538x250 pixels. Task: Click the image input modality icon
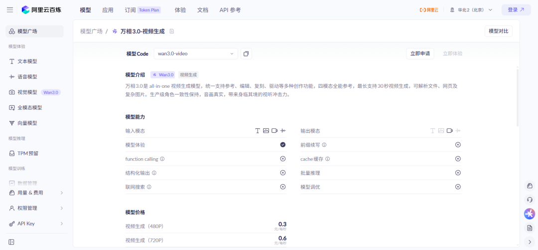pyautogui.click(x=266, y=131)
